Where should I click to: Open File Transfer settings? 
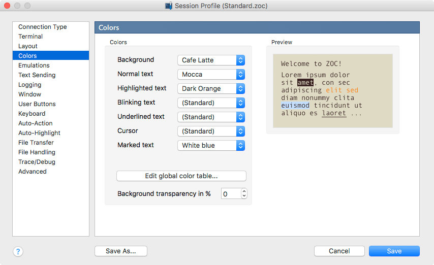point(51,143)
